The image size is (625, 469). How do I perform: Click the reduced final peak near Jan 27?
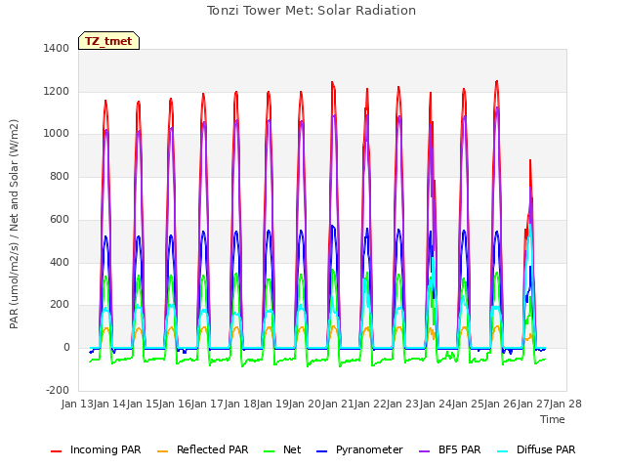click(x=530, y=161)
